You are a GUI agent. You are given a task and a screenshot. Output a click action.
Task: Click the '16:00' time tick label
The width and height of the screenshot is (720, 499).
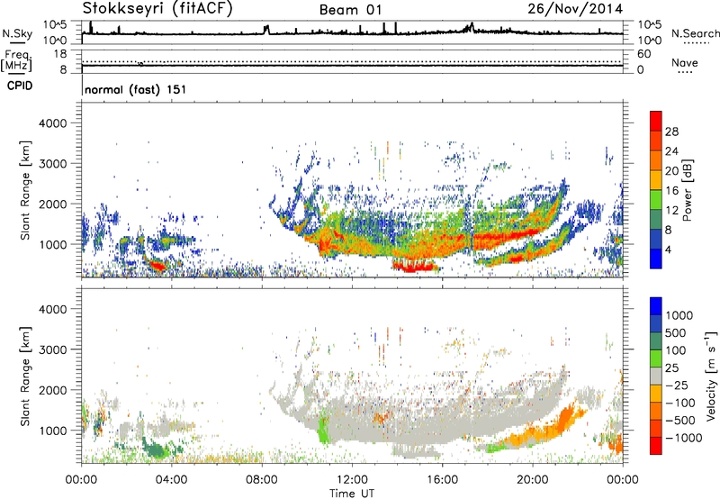(442, 480)
